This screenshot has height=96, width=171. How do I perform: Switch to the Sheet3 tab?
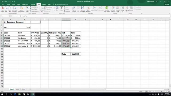23,89
